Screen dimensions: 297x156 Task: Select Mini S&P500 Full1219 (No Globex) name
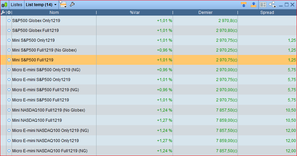[44, 50]
